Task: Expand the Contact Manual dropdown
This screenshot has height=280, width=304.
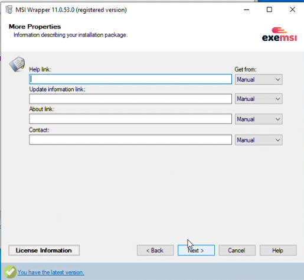Action: 259,140
